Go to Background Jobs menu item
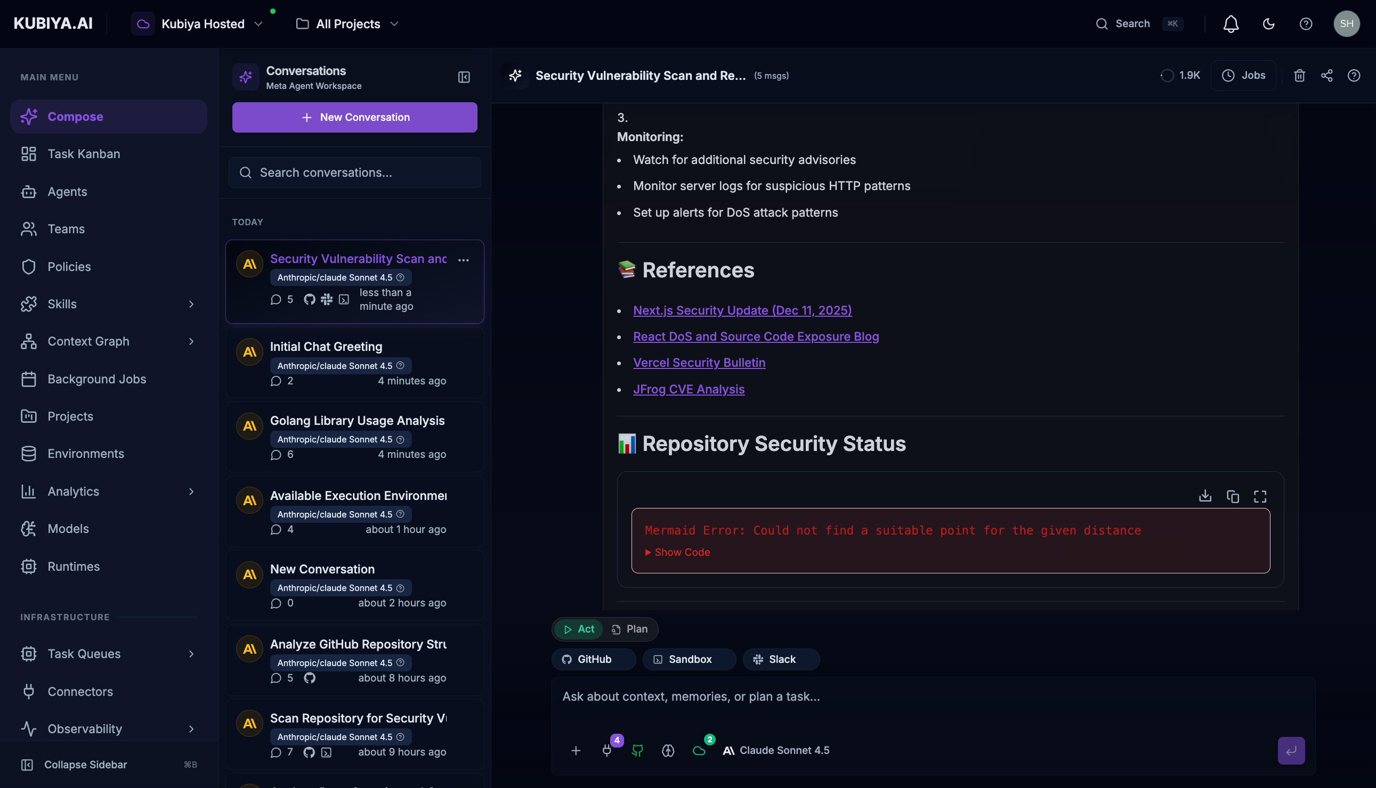 (x=96, y=379)
